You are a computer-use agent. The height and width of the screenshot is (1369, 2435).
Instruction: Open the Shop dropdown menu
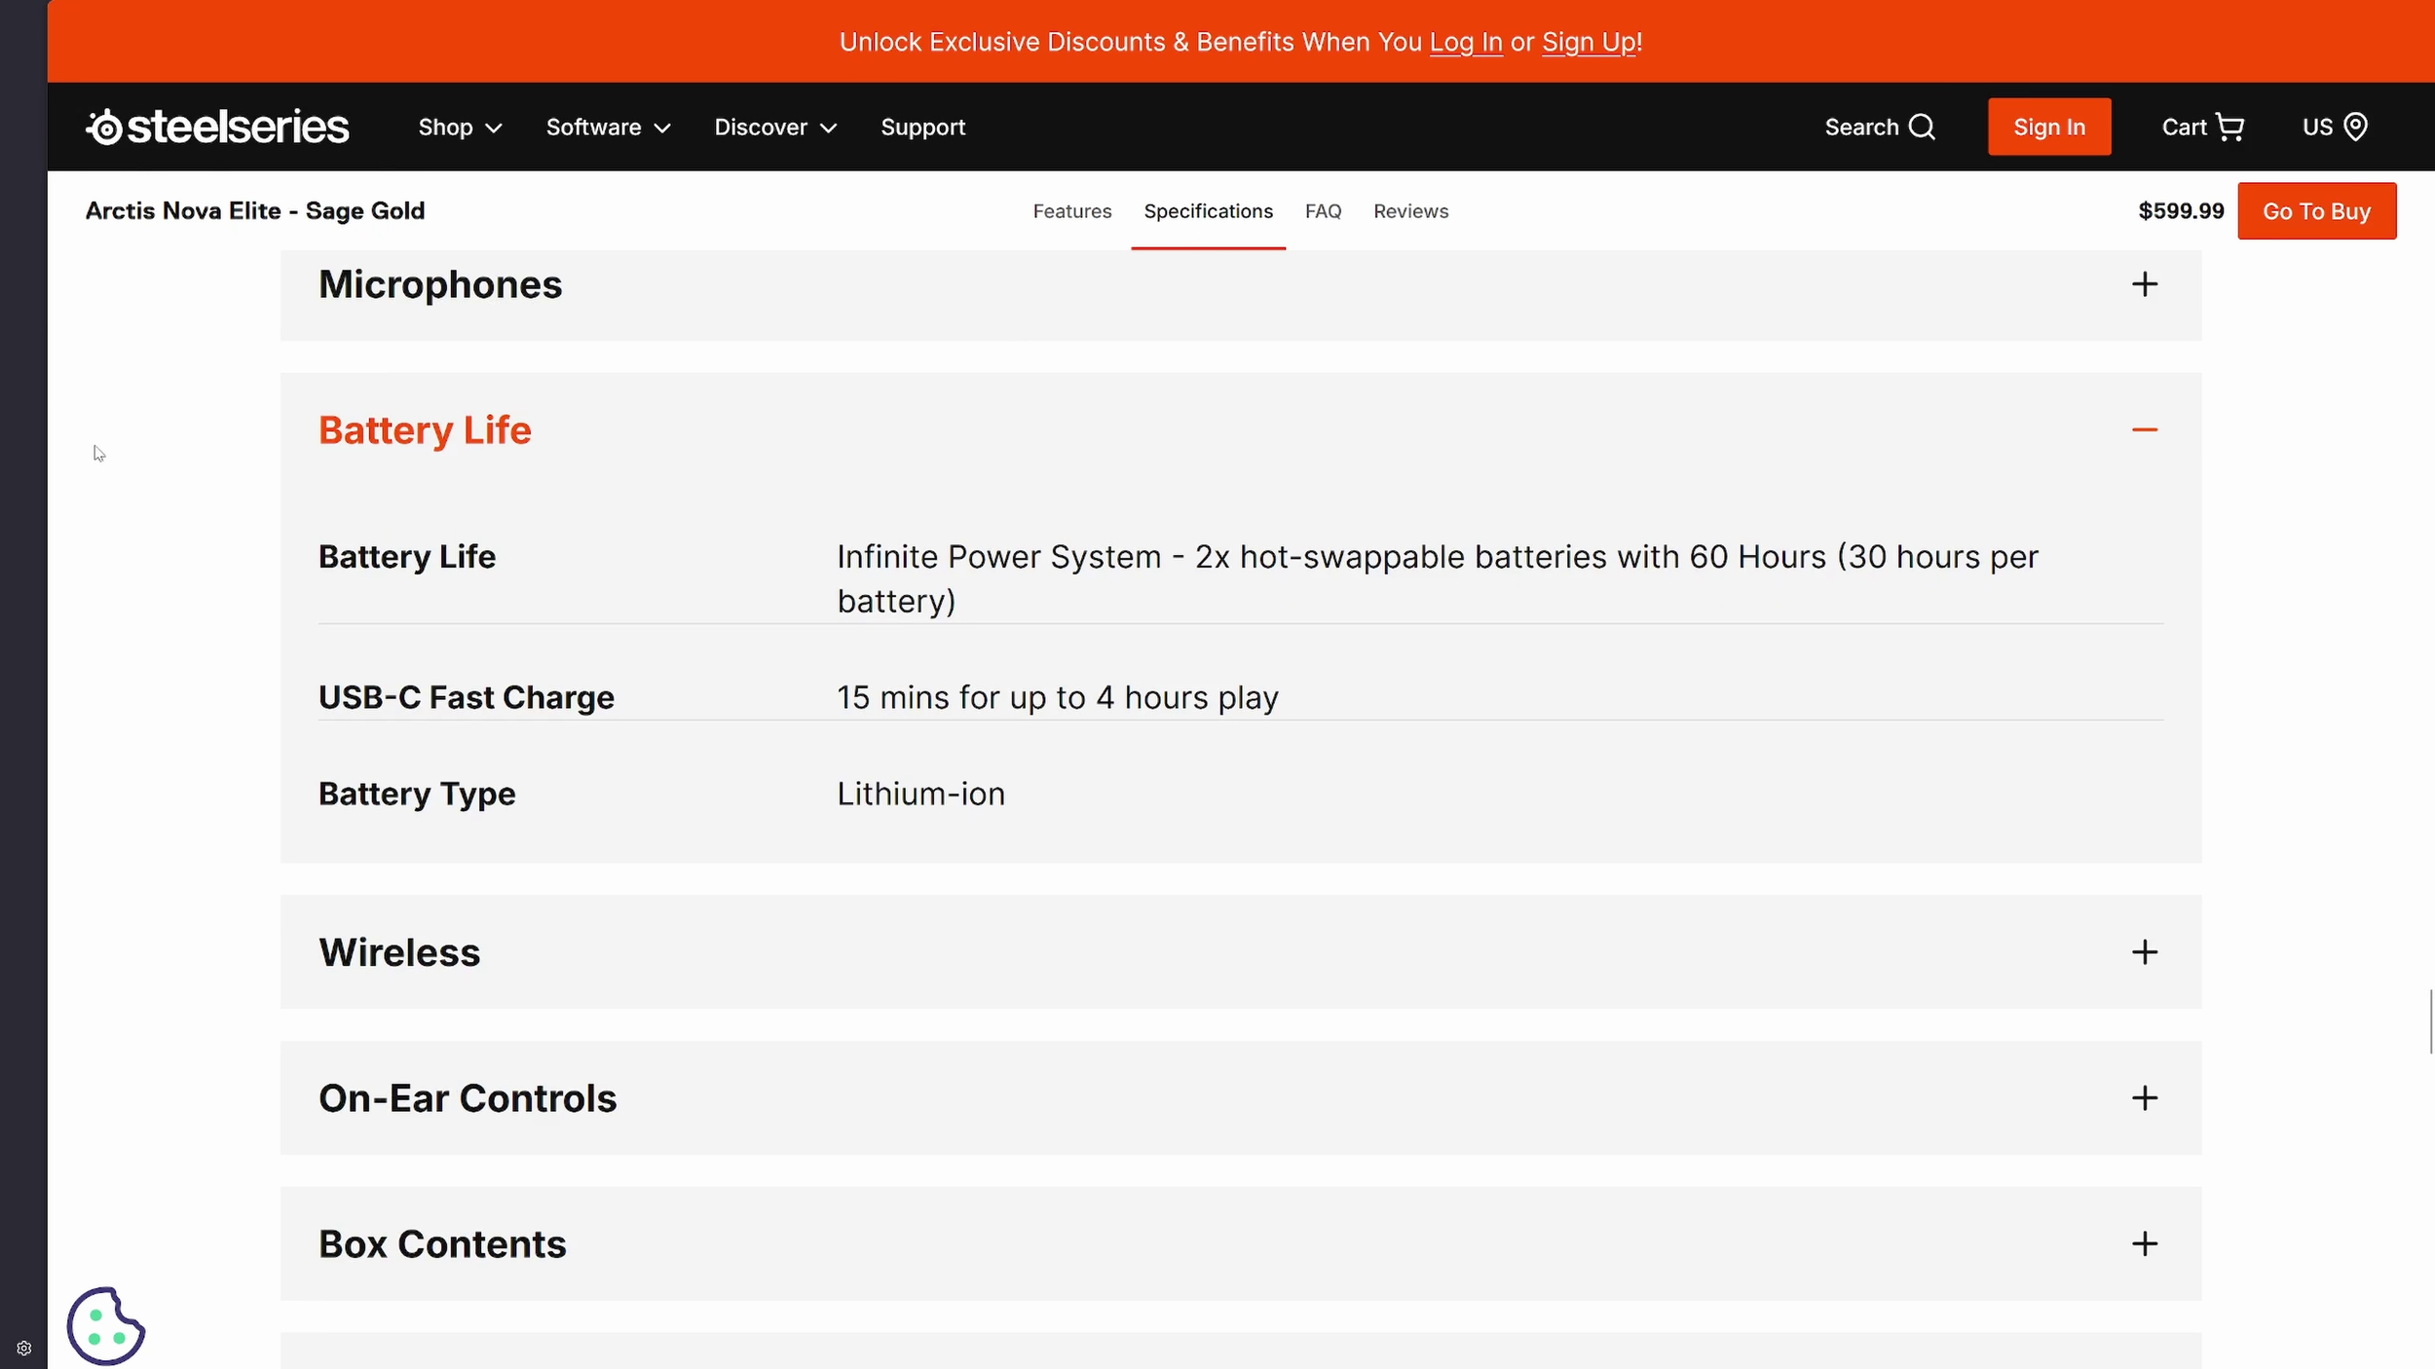point(460,128)
